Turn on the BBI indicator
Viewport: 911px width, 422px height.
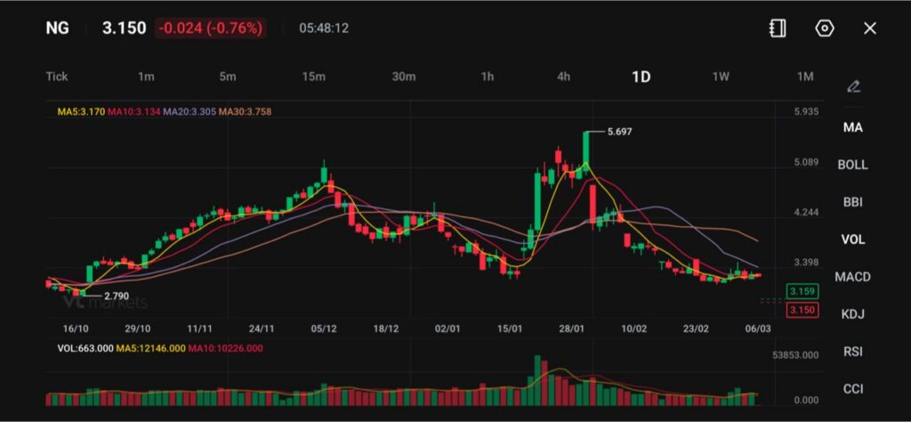click(x=852, y=202)
